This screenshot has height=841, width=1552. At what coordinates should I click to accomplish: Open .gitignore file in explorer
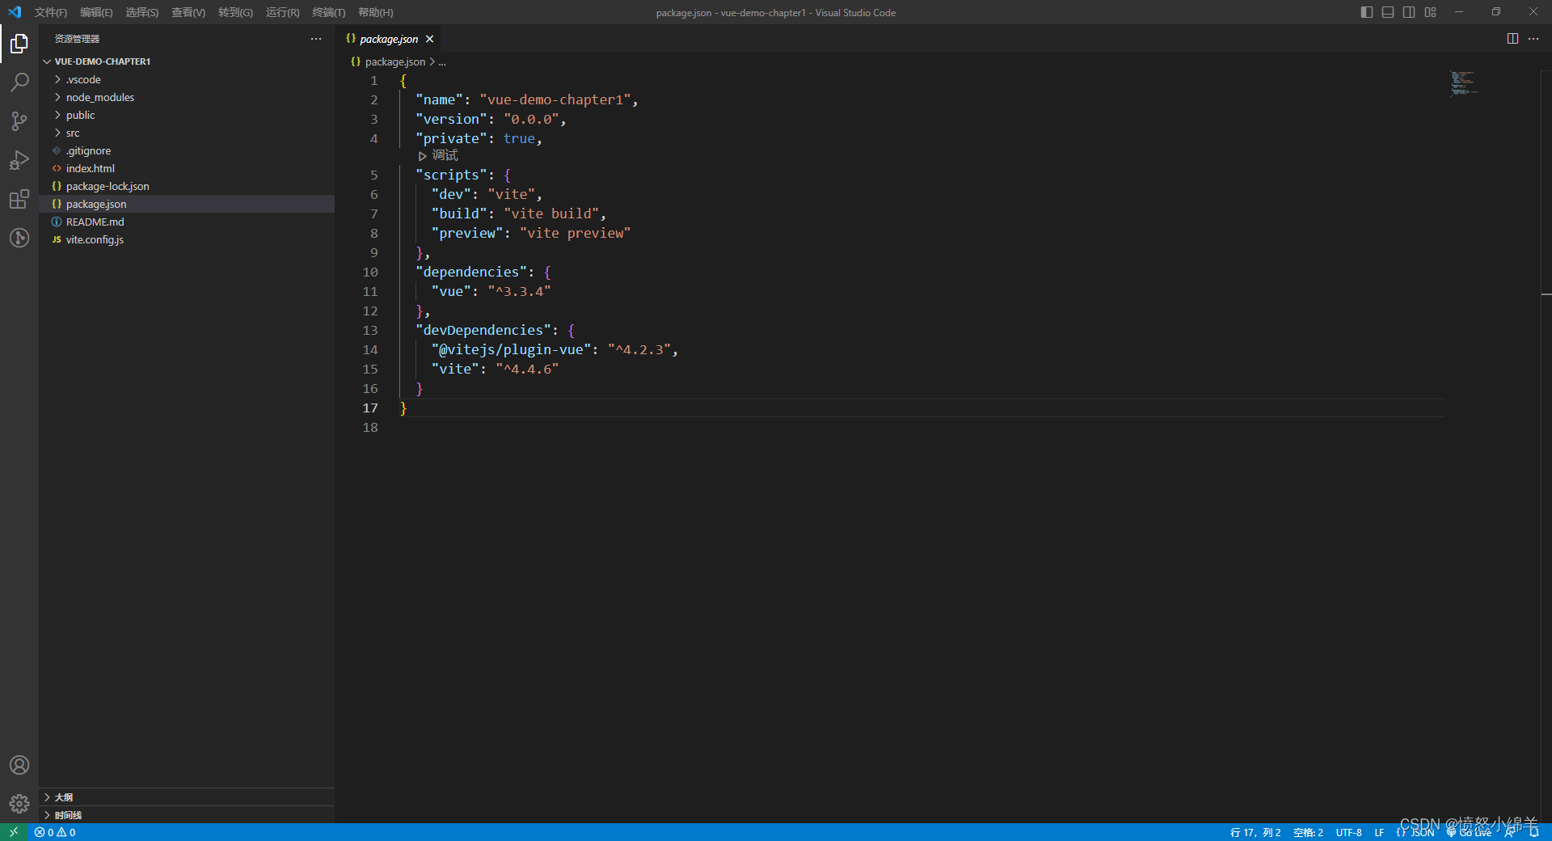pos(187,150)
